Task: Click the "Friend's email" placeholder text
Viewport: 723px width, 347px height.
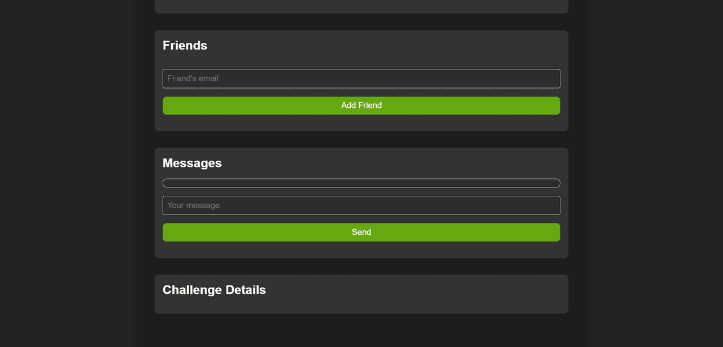Action: 193,79
